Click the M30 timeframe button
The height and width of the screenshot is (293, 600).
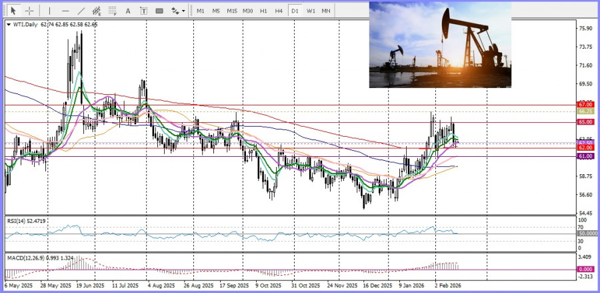247,11
